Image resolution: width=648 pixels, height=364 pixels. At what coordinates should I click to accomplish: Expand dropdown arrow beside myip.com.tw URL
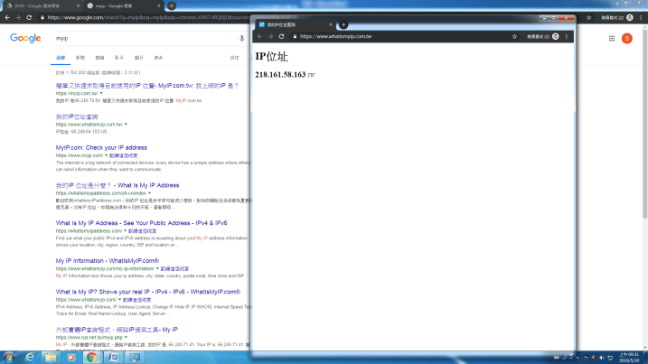point(101,93)
